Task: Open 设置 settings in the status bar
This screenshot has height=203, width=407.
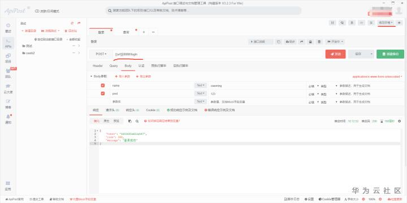Action: [x=309, y=200]
